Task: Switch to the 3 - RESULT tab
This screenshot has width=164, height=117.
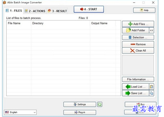Action: 57,11
